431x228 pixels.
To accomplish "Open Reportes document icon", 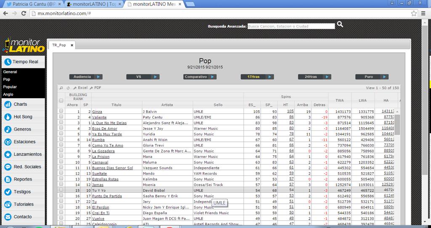I will pyautogui.click(x=8, y=179).
